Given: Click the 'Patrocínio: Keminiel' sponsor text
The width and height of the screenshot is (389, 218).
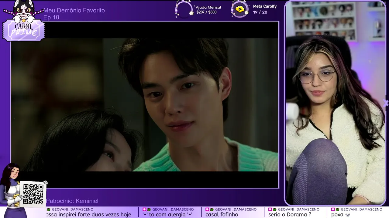Looking at the screenshot, I should pyautogui.click(x=72, y=201).
